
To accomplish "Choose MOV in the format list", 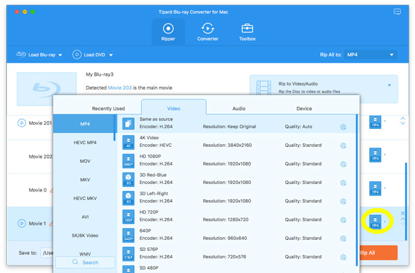I will (85, 161).
